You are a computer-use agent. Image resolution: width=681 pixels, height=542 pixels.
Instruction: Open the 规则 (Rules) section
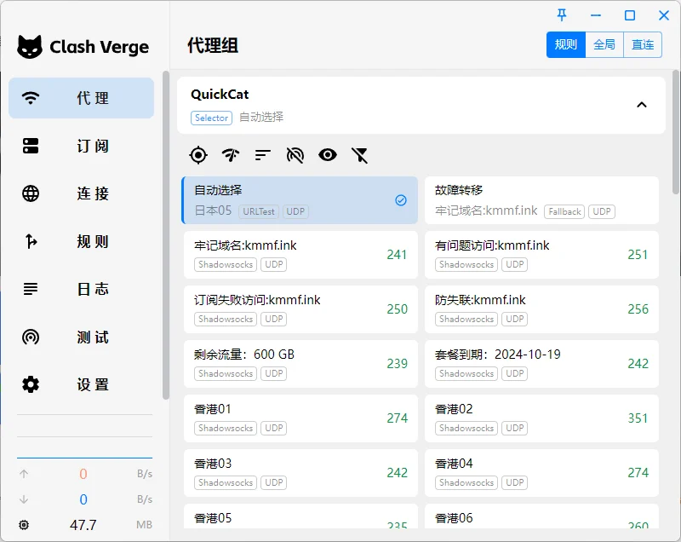pos(83,241)
